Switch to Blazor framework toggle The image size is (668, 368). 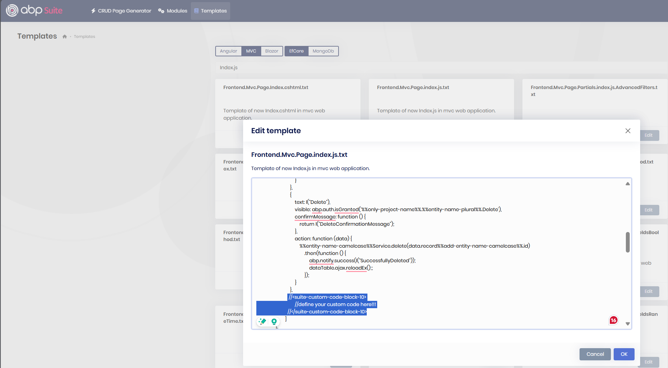272,51
